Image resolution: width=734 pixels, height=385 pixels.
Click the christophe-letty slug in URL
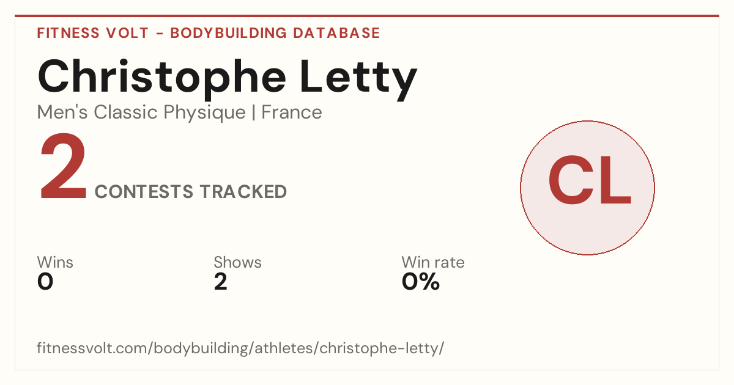[379, 348]
